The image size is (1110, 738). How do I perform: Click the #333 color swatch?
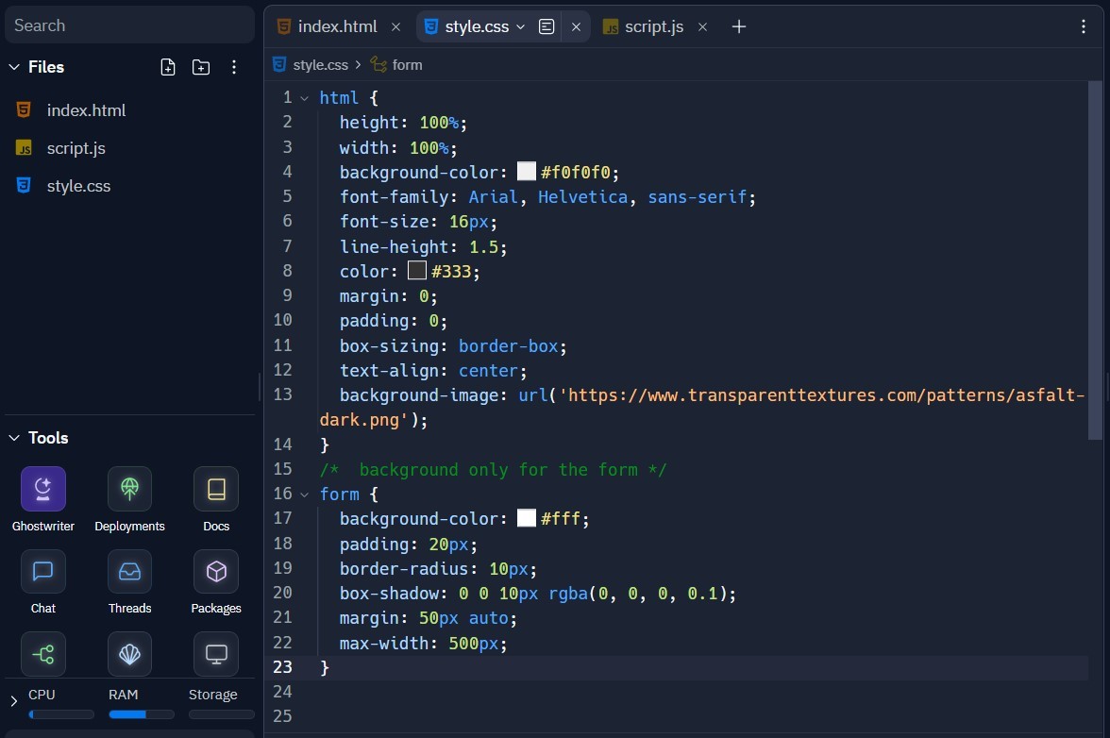[417, 270]
